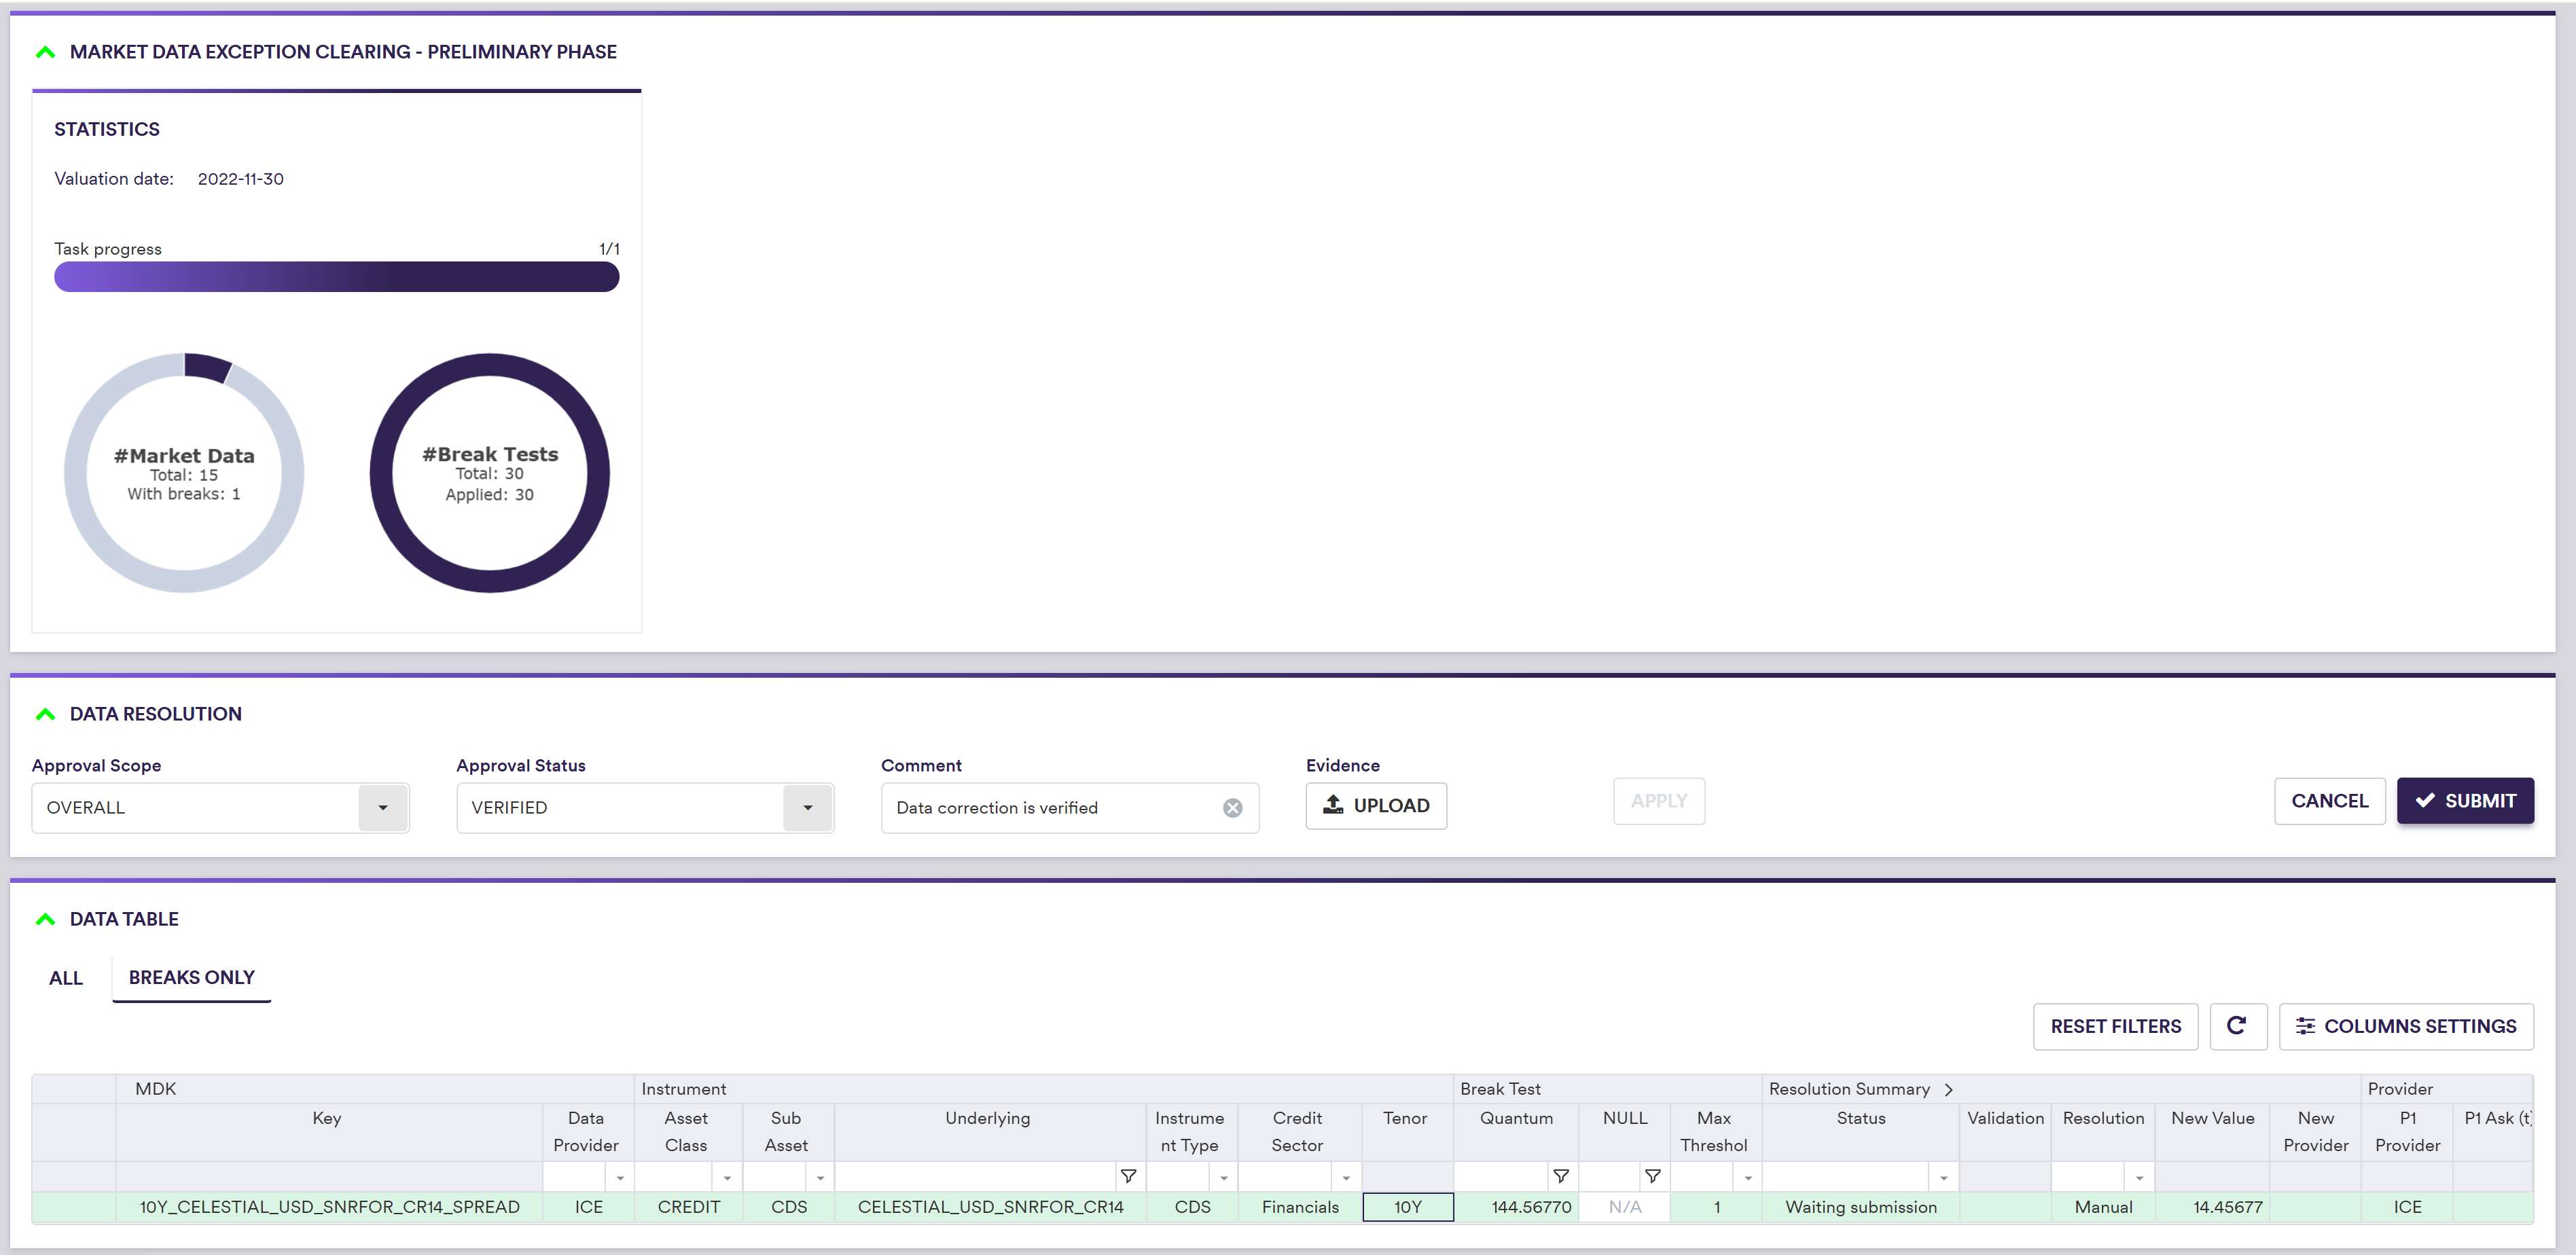The image size is (2576, 1255).
Task: Open the Status column filter dropdown
Action: (x=1943, y=1177)
